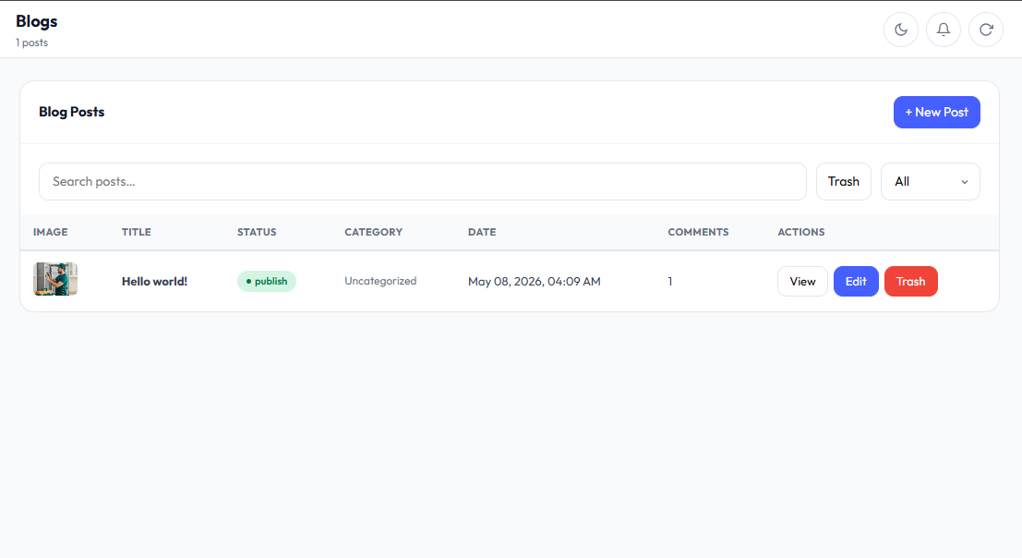Click the DATE column header
The image size is (1022, 558).
click(x=482, y=232)
